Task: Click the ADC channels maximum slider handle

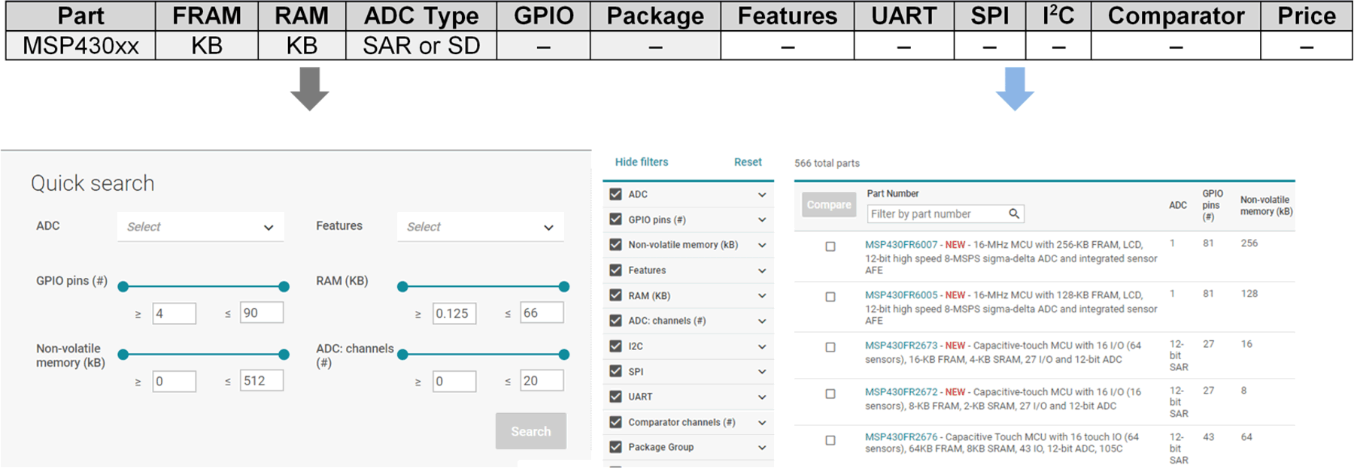Action: coord(564,355)
